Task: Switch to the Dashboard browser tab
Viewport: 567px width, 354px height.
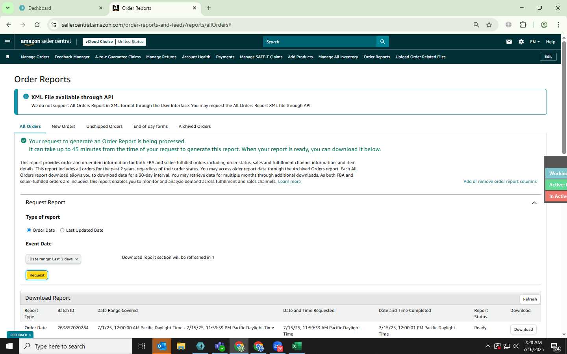Action: point(61,8)
